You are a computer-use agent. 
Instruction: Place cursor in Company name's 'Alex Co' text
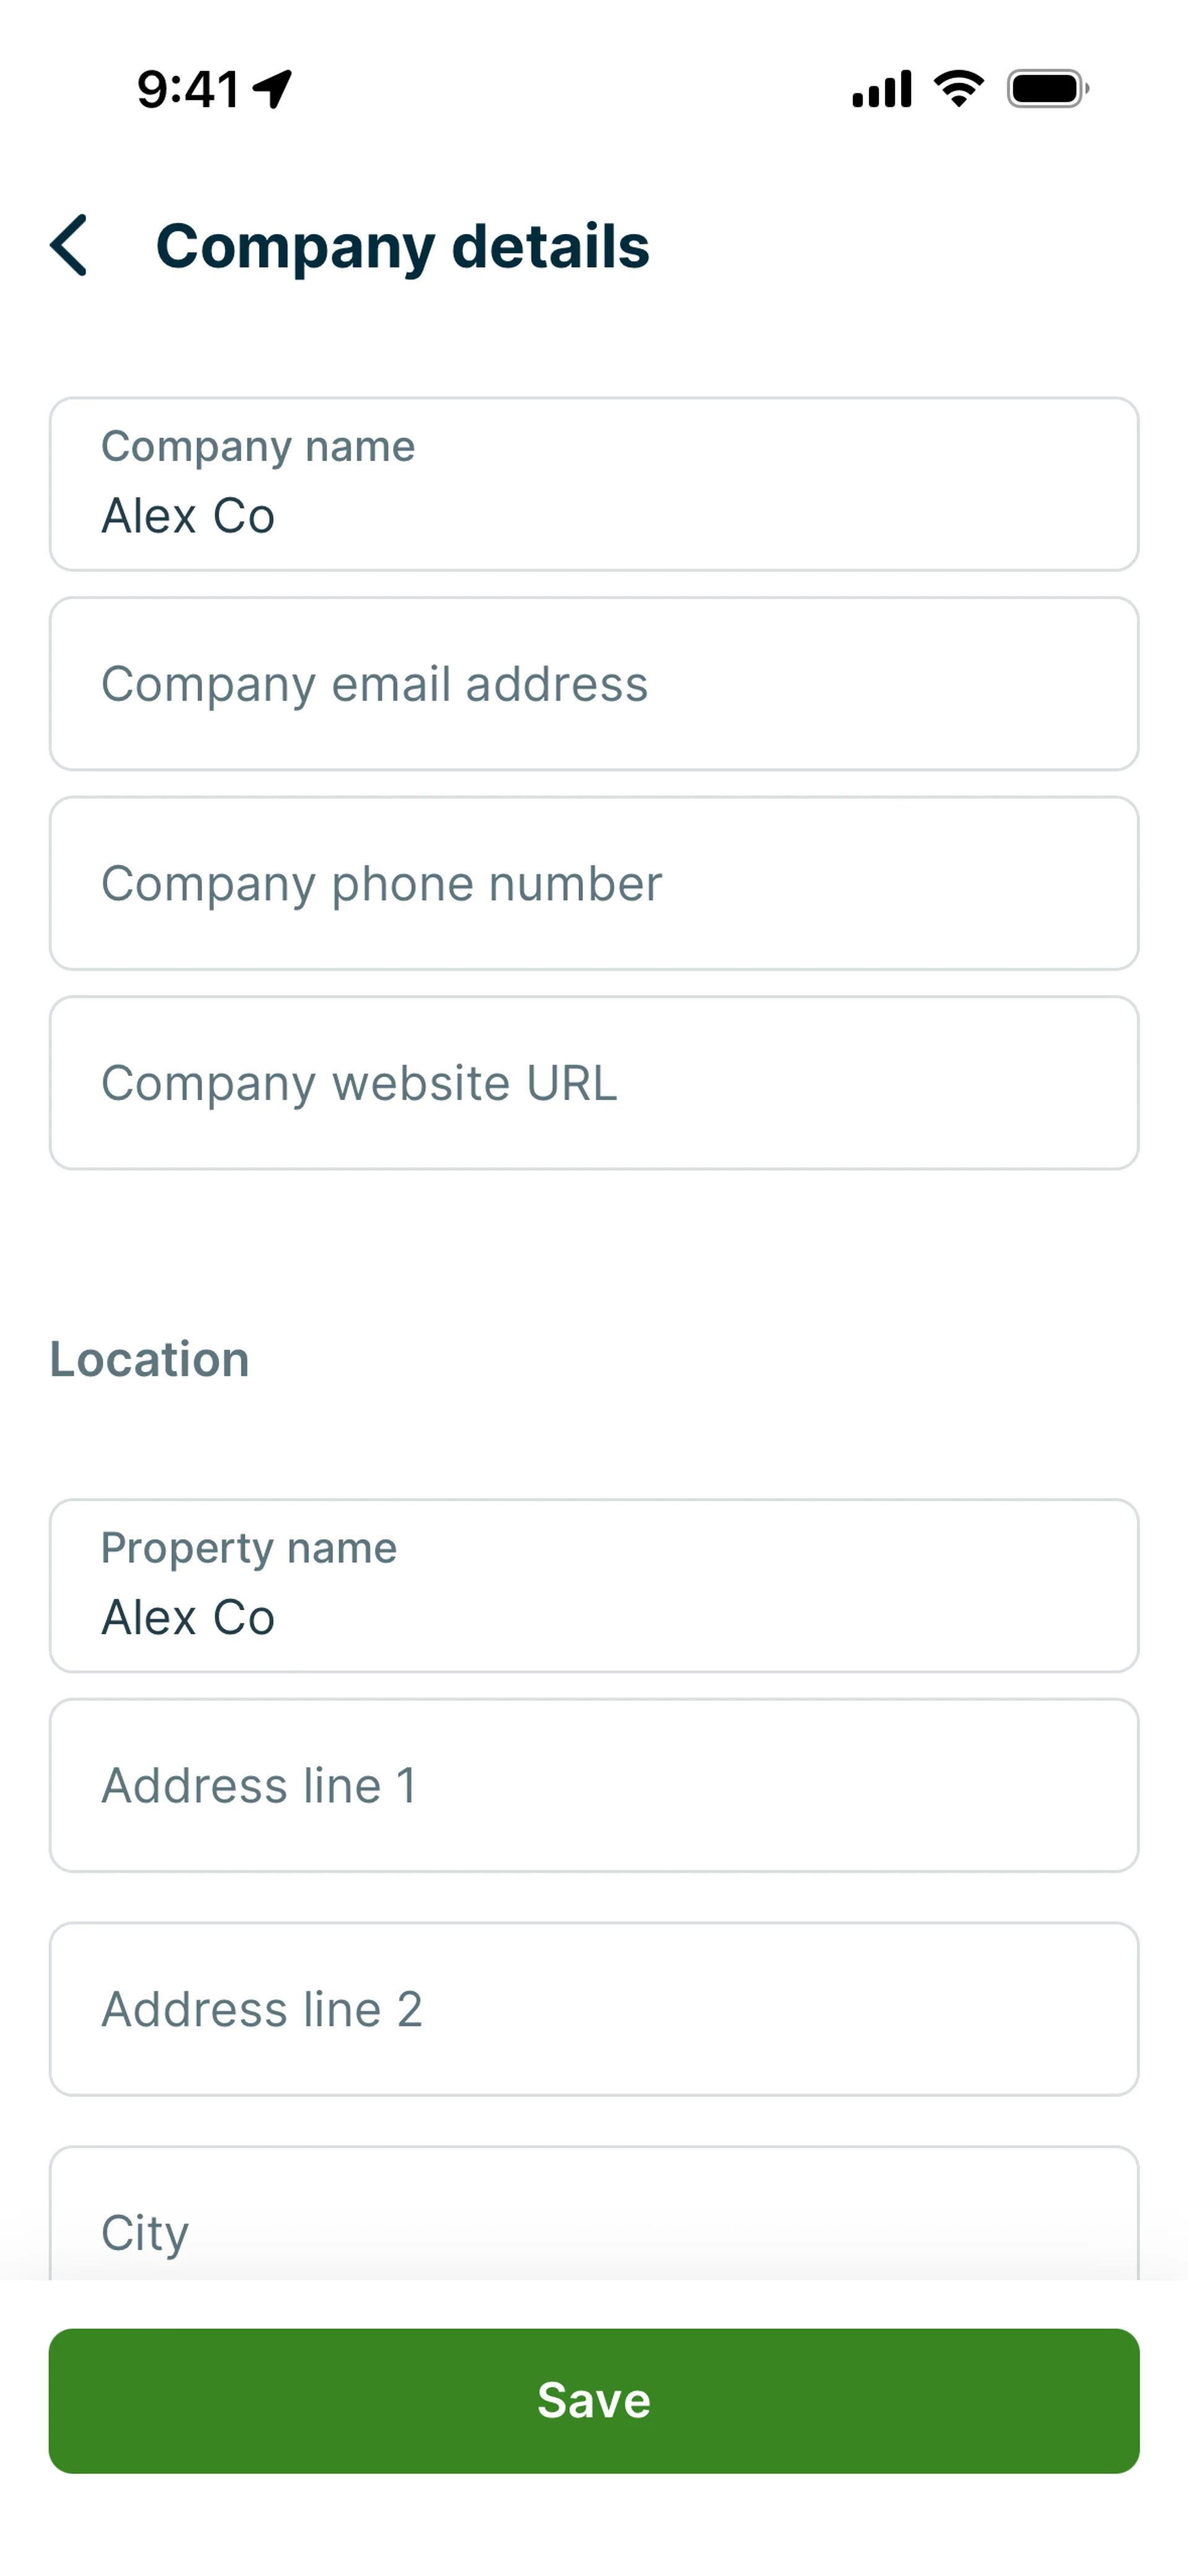point(188,517)
